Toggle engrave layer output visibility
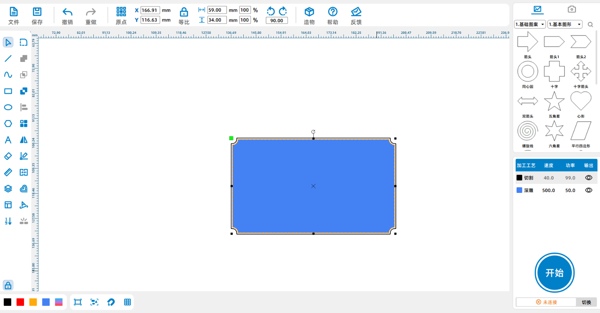Image resolution: width=600 pixels, height=313 pixels. pos(589,190)
